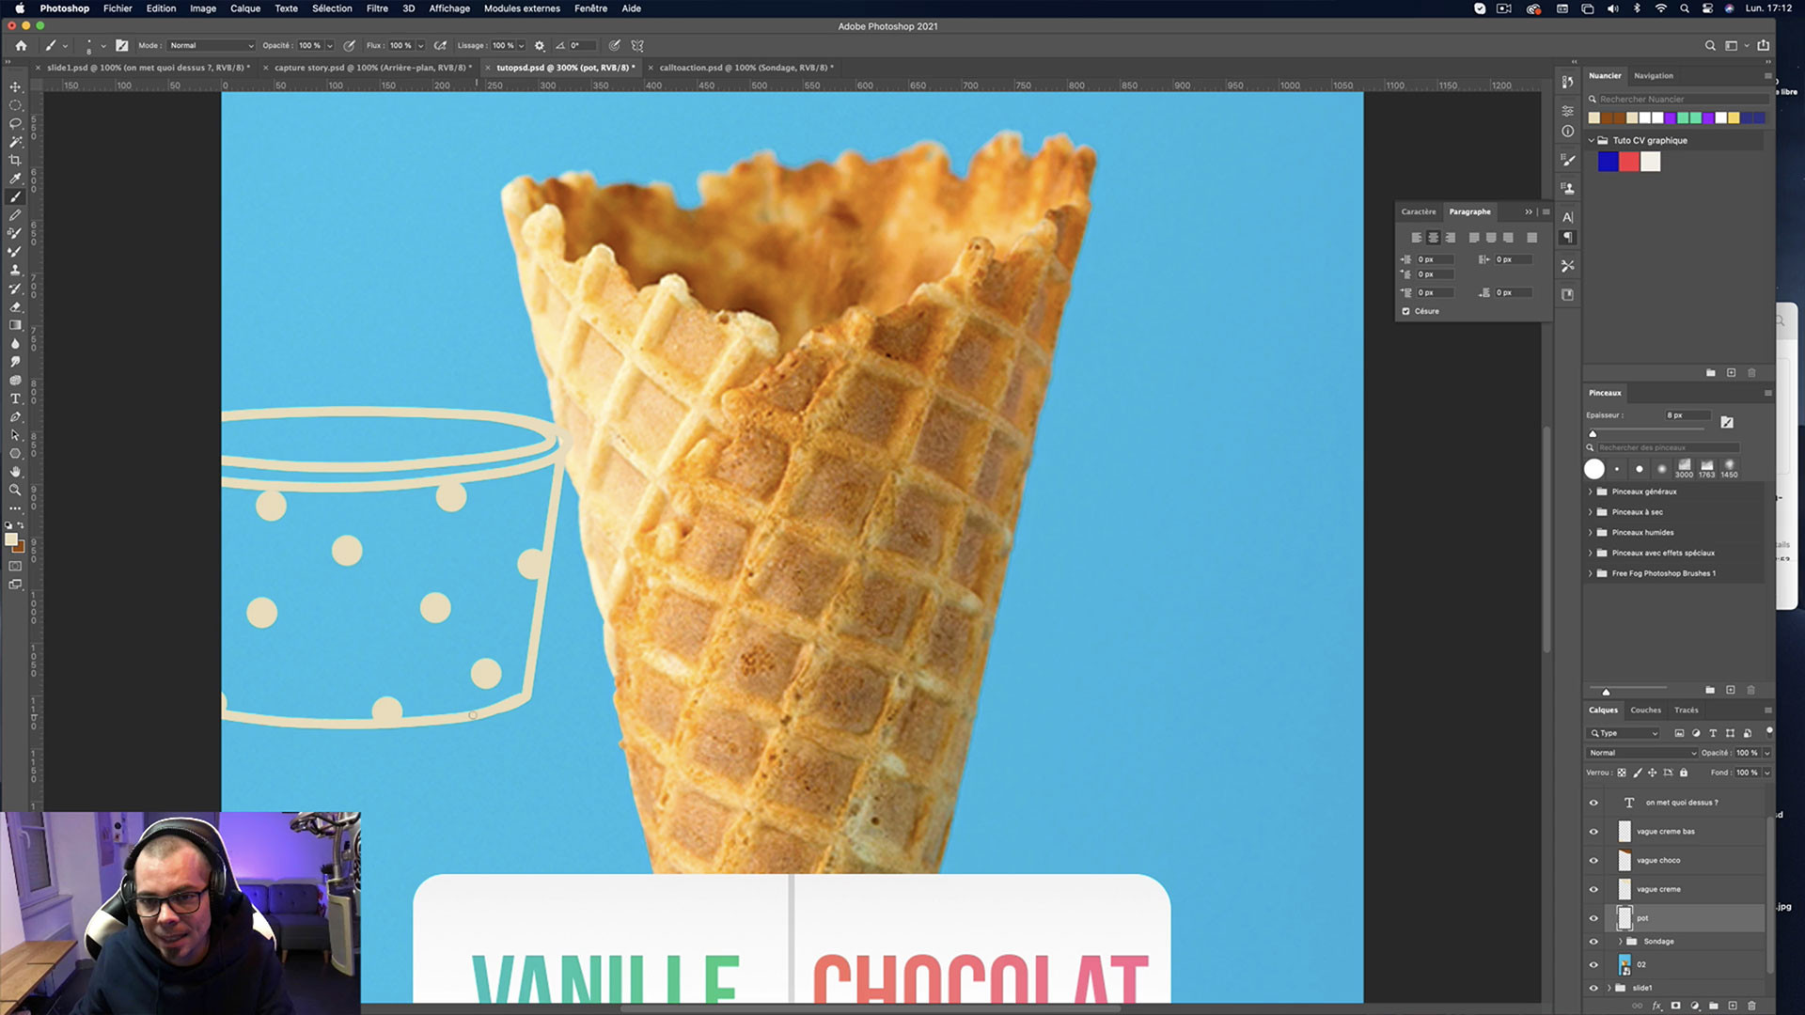Add layer mask icon
Viewport: 1805px width, 1015px height.
click(1675, 1006)
